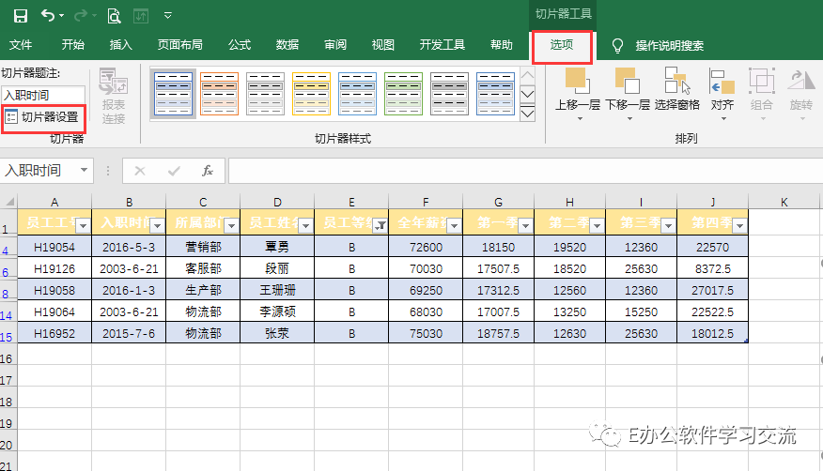823x471 pixels.
Task: Click the 组合 group icon
Action: [x=762, y=82]
